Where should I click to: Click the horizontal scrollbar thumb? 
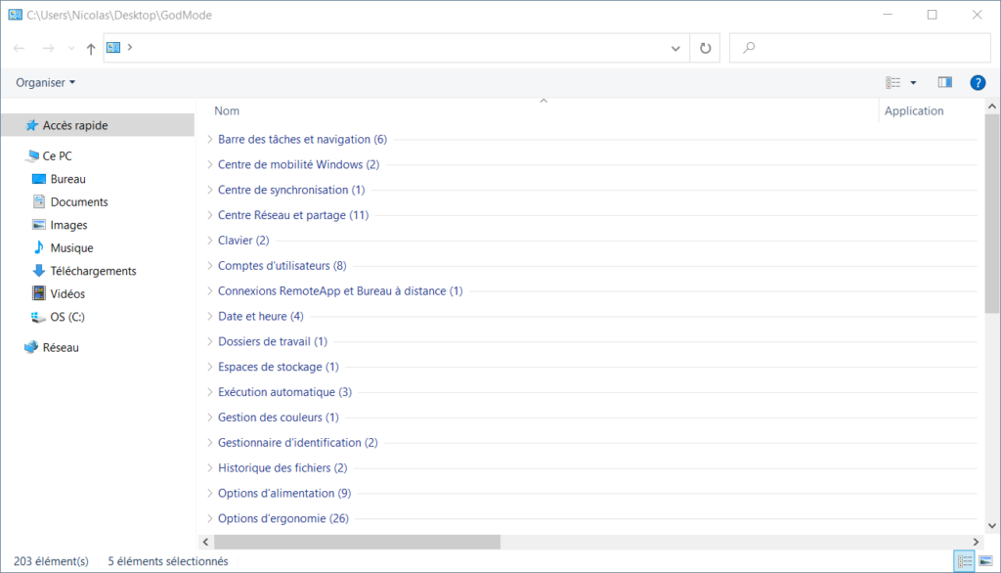(357, 542)
